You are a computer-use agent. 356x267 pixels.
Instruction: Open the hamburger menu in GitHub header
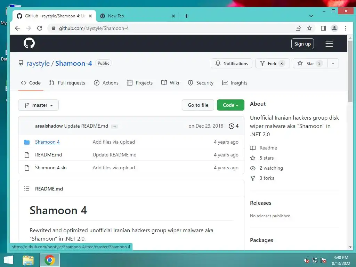[x=329, y=43]
